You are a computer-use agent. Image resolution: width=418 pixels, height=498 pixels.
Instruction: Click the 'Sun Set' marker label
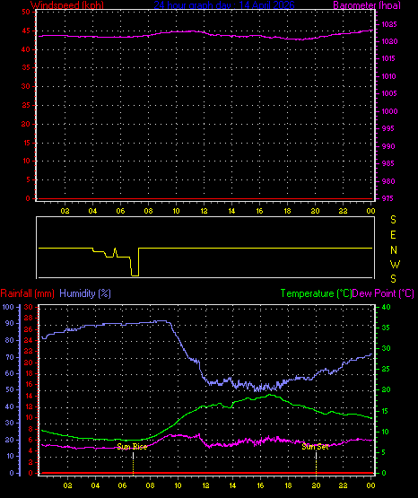tap(315, 447)
